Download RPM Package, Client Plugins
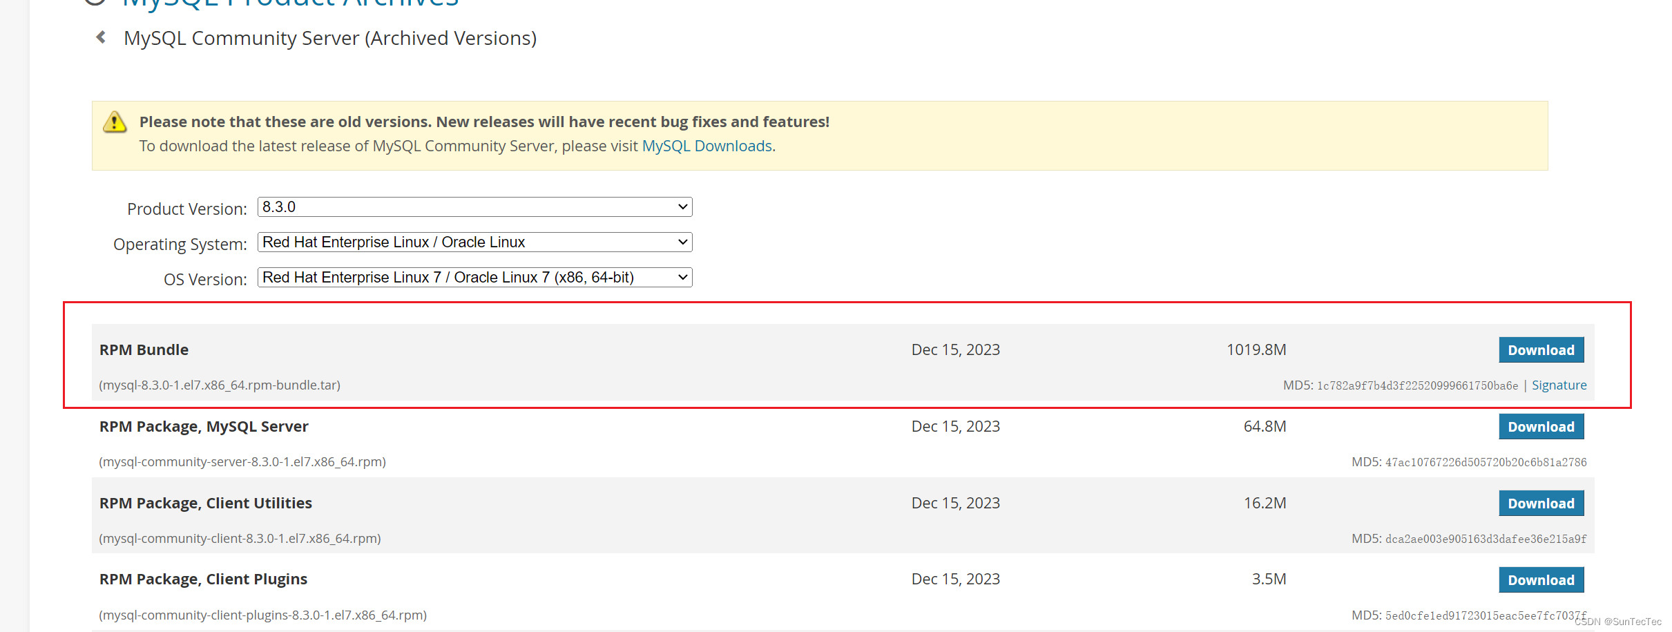 tap(1541, 580)
